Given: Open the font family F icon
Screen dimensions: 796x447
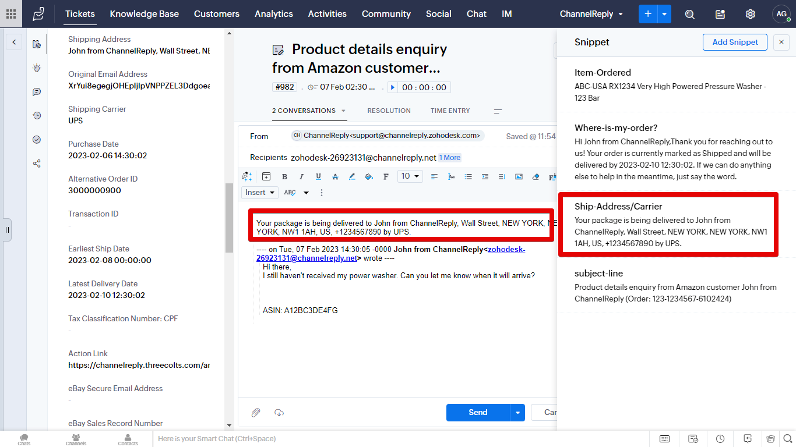Looking at the screenshot, I should [x=386, y=176].
